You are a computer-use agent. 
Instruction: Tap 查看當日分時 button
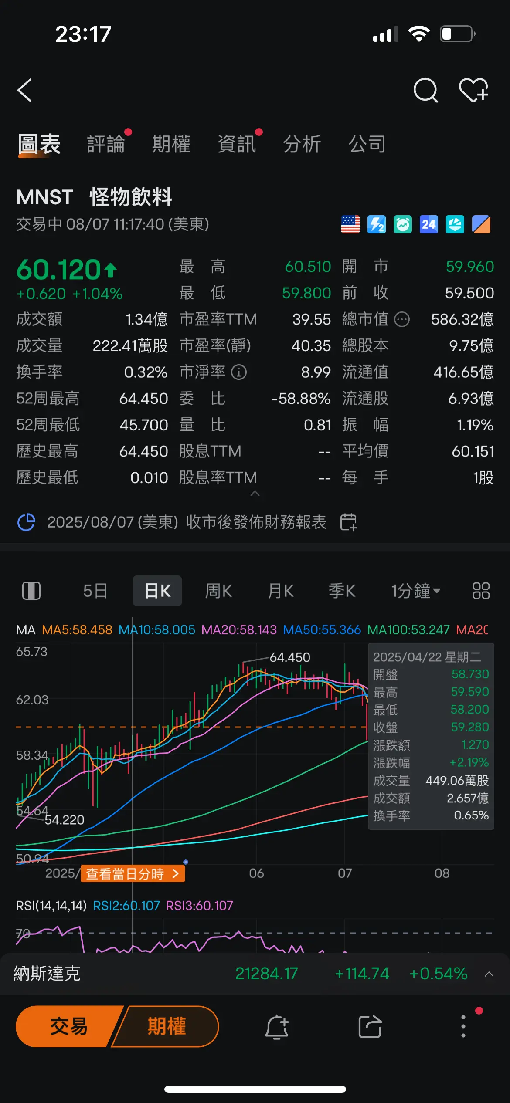pyautogui.click(x=133, y=874)
